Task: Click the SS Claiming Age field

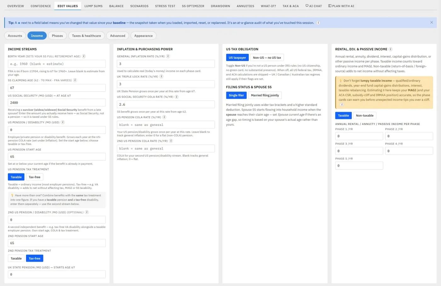Action: [57, 88]
